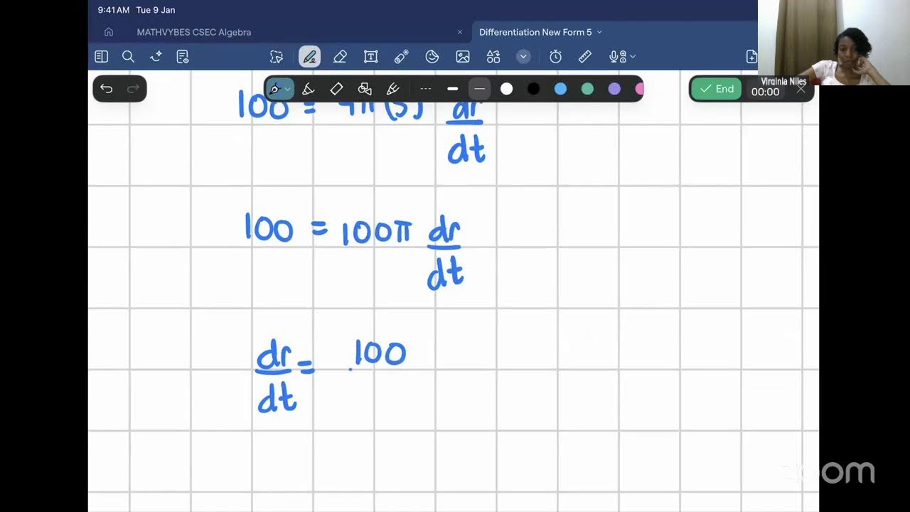Switch to MATHVYBES CSEC Algebra tab
Screen dimensions: 910x512
tap(193, 32)
